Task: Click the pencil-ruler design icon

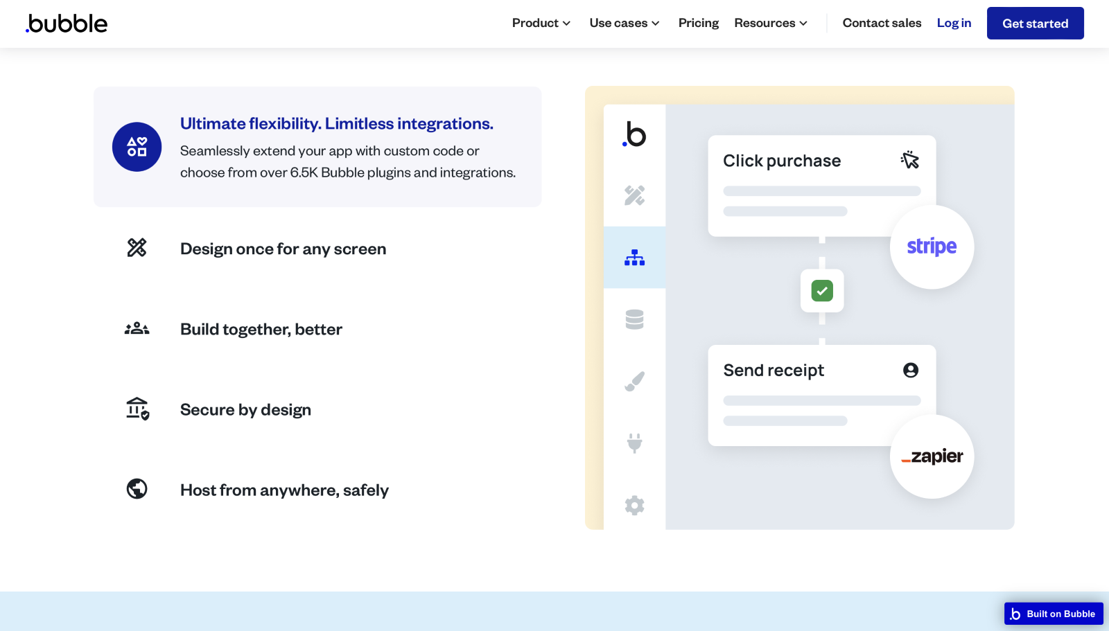Action: point(137,247)
